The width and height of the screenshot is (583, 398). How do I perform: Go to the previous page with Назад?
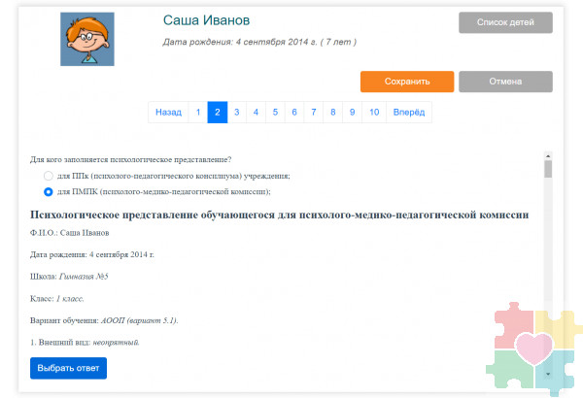tap(168, 113)
